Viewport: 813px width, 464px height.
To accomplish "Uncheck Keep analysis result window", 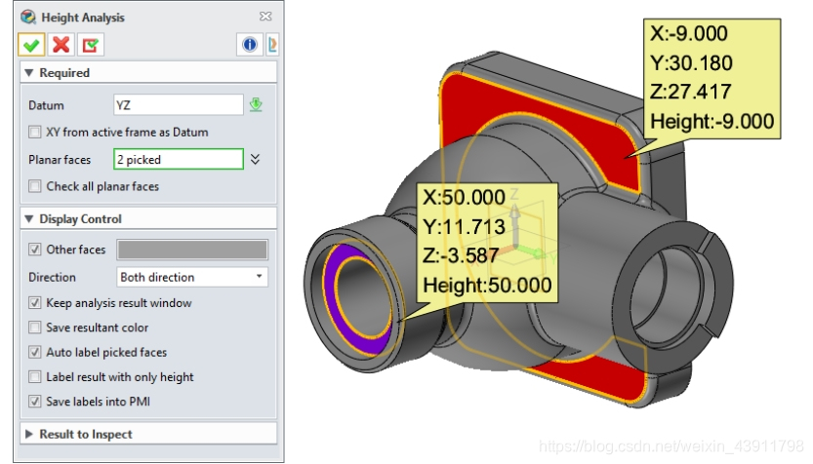I will (x=35, y=303).
